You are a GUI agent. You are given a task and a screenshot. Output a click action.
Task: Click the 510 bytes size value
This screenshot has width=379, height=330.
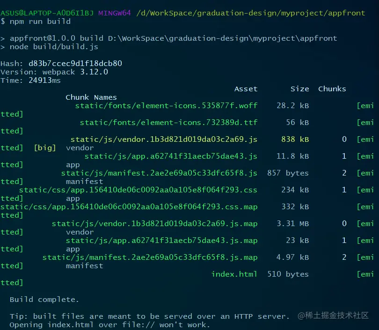tap(288, 274)
